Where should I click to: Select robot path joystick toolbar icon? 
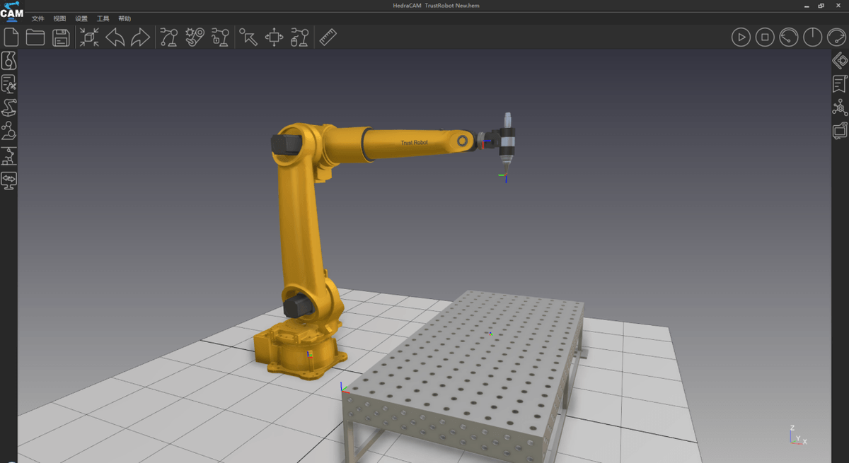[x=168, y=37]
